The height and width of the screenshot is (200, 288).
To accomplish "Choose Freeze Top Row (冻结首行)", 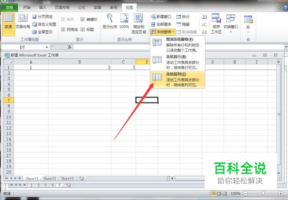I will point(178,62).
